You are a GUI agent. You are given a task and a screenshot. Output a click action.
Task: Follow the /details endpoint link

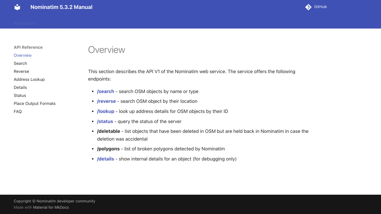click(105, 159)
